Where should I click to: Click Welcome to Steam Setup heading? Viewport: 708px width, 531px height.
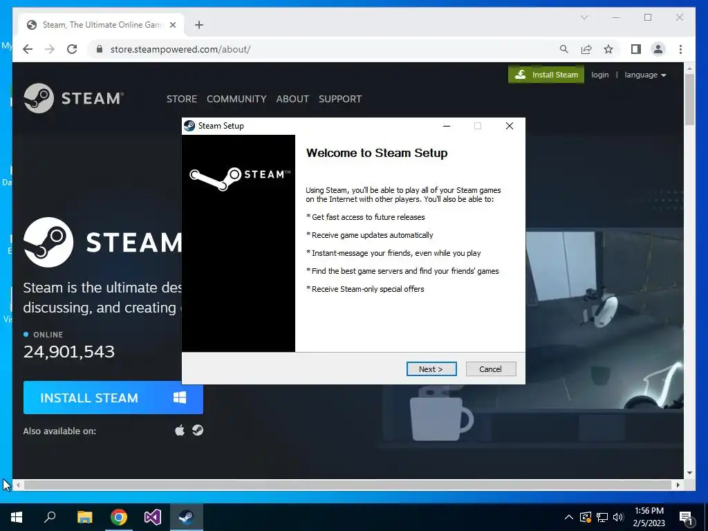[x=377, y=153]
